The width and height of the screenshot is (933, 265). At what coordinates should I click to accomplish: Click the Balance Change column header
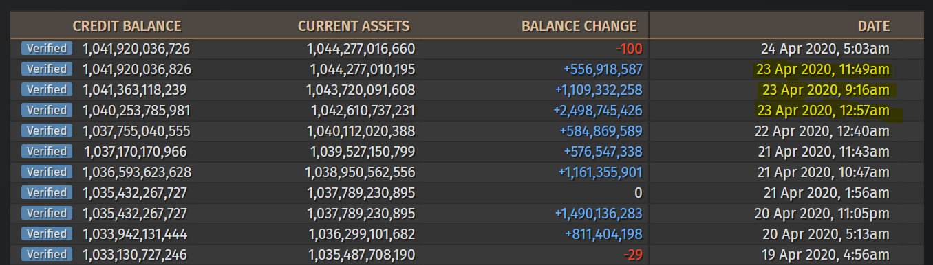579,27
